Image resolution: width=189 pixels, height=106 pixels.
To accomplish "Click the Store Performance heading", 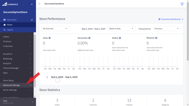I will (52, 19).
